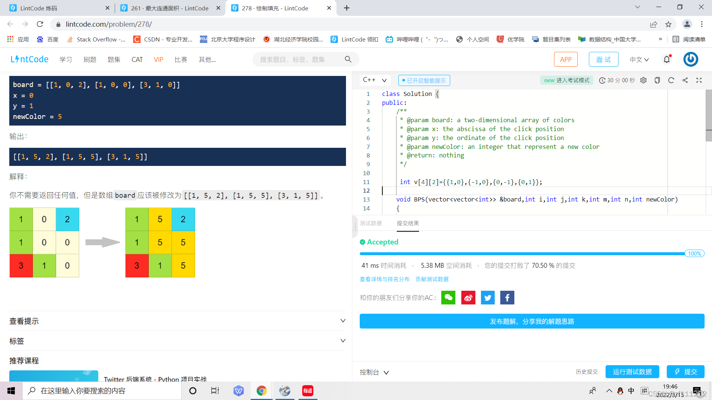Open the C++ language dropdown
712x400 pixels.
pyautogui.click(x=375, y=80)
